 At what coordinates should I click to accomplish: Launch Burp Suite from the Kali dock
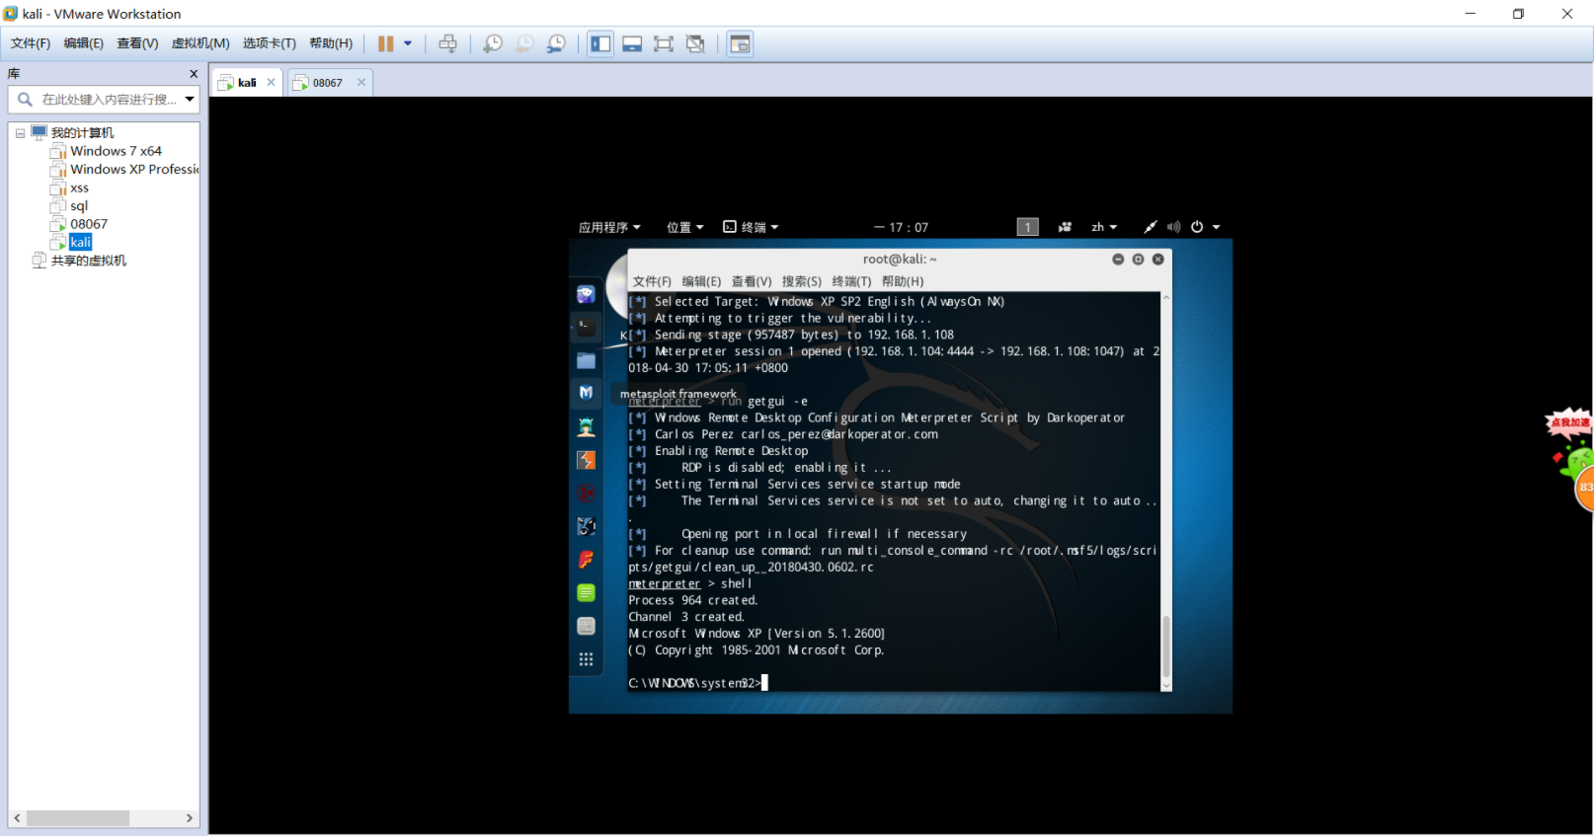pyautogui.click(x=586, y=460)
